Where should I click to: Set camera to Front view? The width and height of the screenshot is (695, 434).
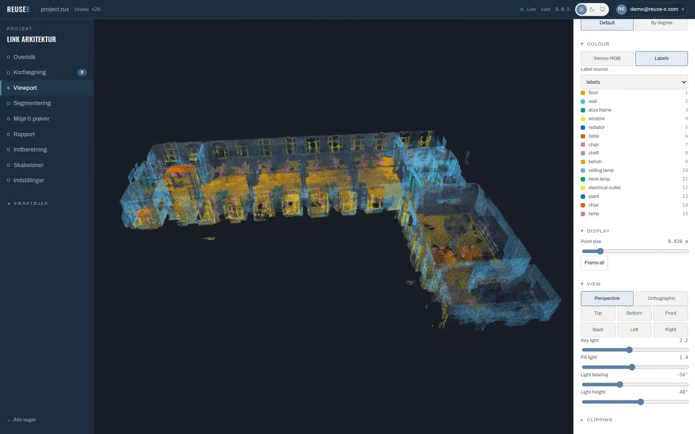(671, 313)
